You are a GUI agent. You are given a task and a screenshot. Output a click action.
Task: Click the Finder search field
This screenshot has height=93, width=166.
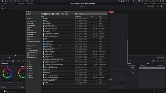(93, 14)
